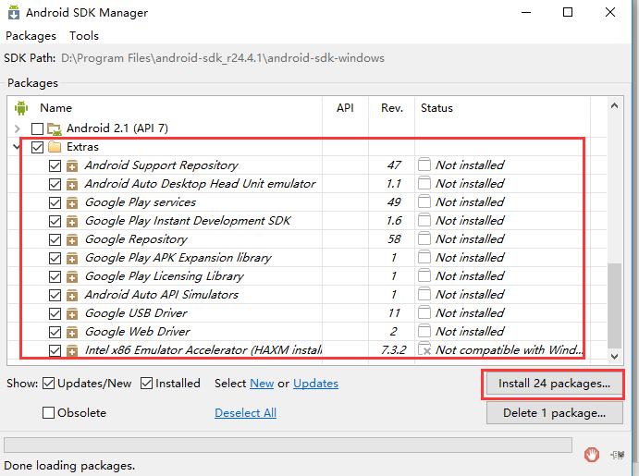639x476 pixels.
Task: Click the status icon for Google Repository
Action: (x=424, y=239)
